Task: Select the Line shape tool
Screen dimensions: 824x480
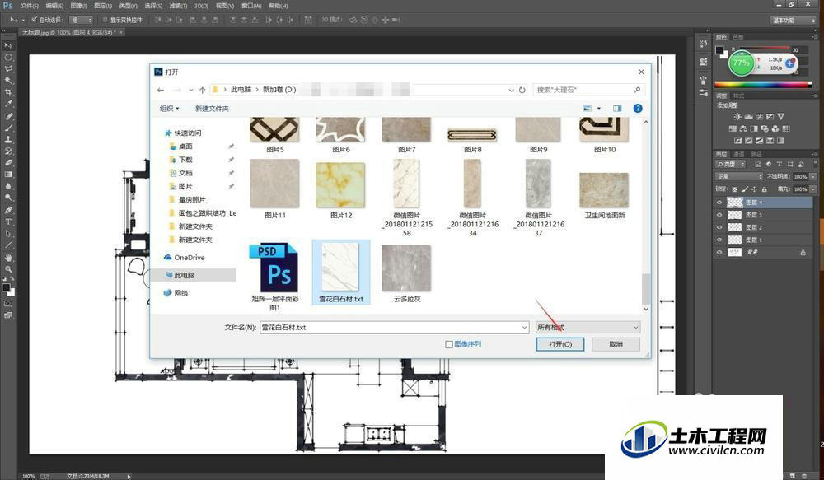Action: point(8,245)
